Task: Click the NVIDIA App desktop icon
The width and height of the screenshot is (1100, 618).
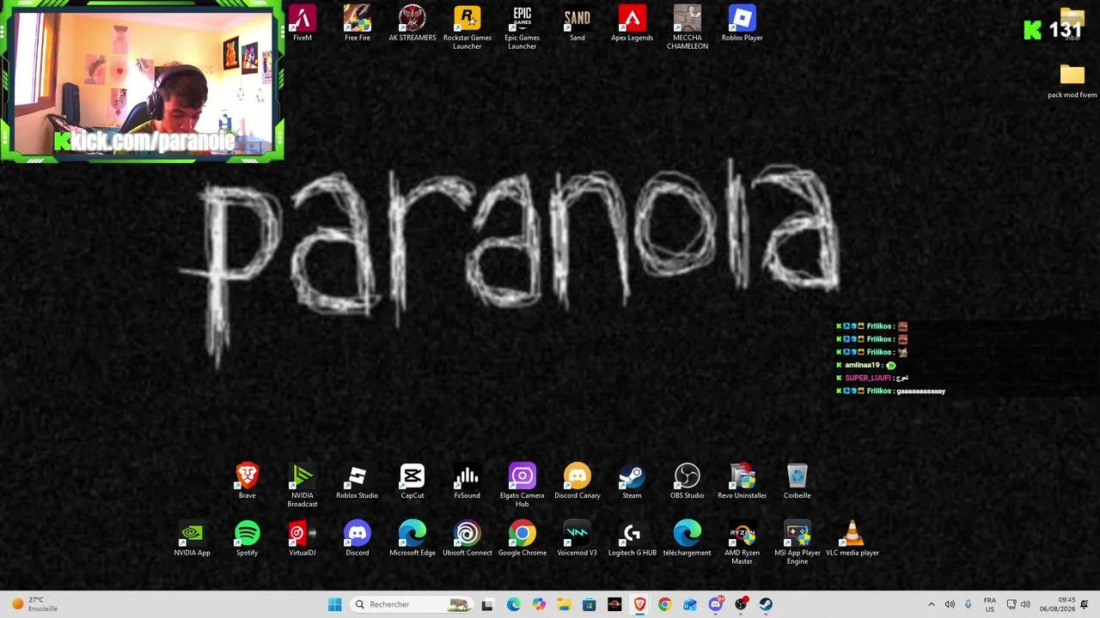Action: coord(192,539)
